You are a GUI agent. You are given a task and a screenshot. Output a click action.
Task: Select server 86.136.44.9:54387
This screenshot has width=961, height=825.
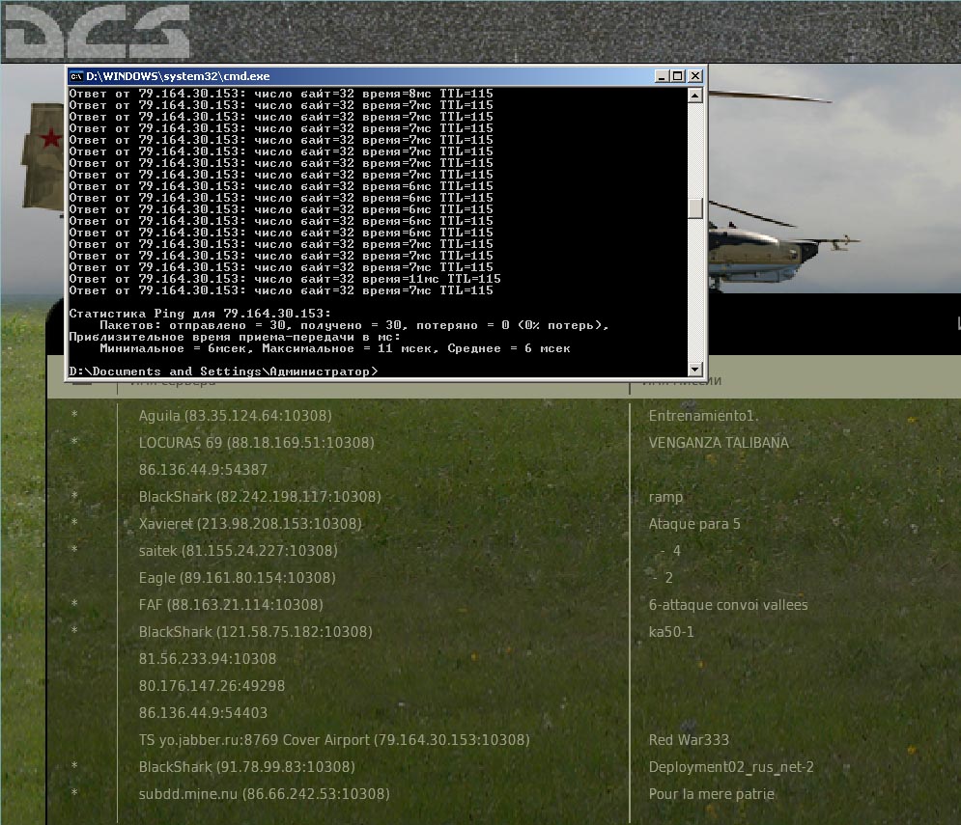[x=203, y=470]
